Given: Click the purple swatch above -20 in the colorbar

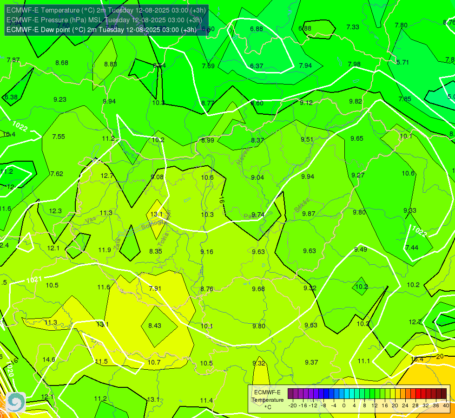Looking at the screenshot, I should (290, 394).
